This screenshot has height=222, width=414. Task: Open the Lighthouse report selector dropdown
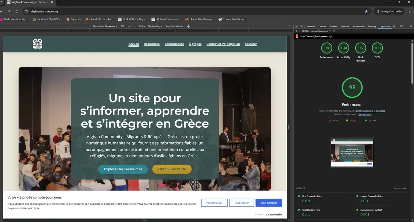pyautogui.click(x=316, y=31)
